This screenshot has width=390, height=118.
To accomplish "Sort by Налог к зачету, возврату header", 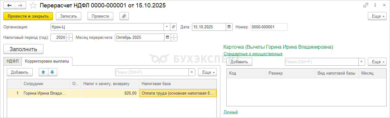I will tap(110, 84).
